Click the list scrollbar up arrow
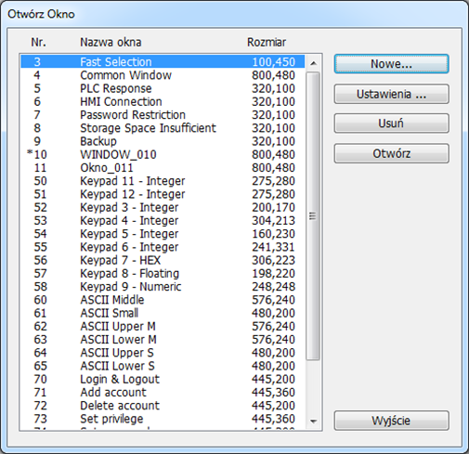The height and width of the screenshot is (454, 469). (x=313, y=63)
